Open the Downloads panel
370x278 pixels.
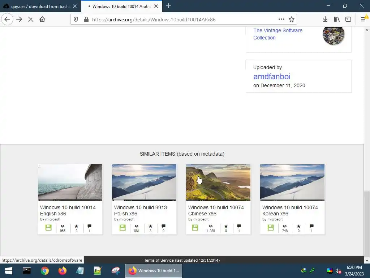click(325, 20)
